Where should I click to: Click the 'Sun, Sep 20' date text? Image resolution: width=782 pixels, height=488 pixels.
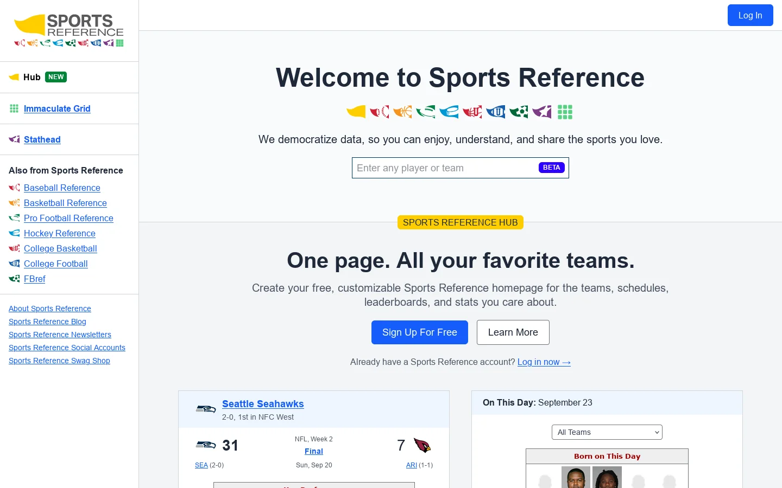pos(314,465)
